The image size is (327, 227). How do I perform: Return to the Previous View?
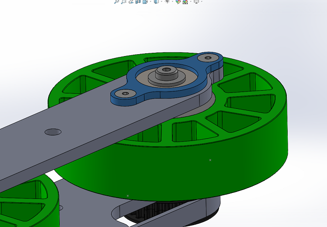tap(131, 1)
